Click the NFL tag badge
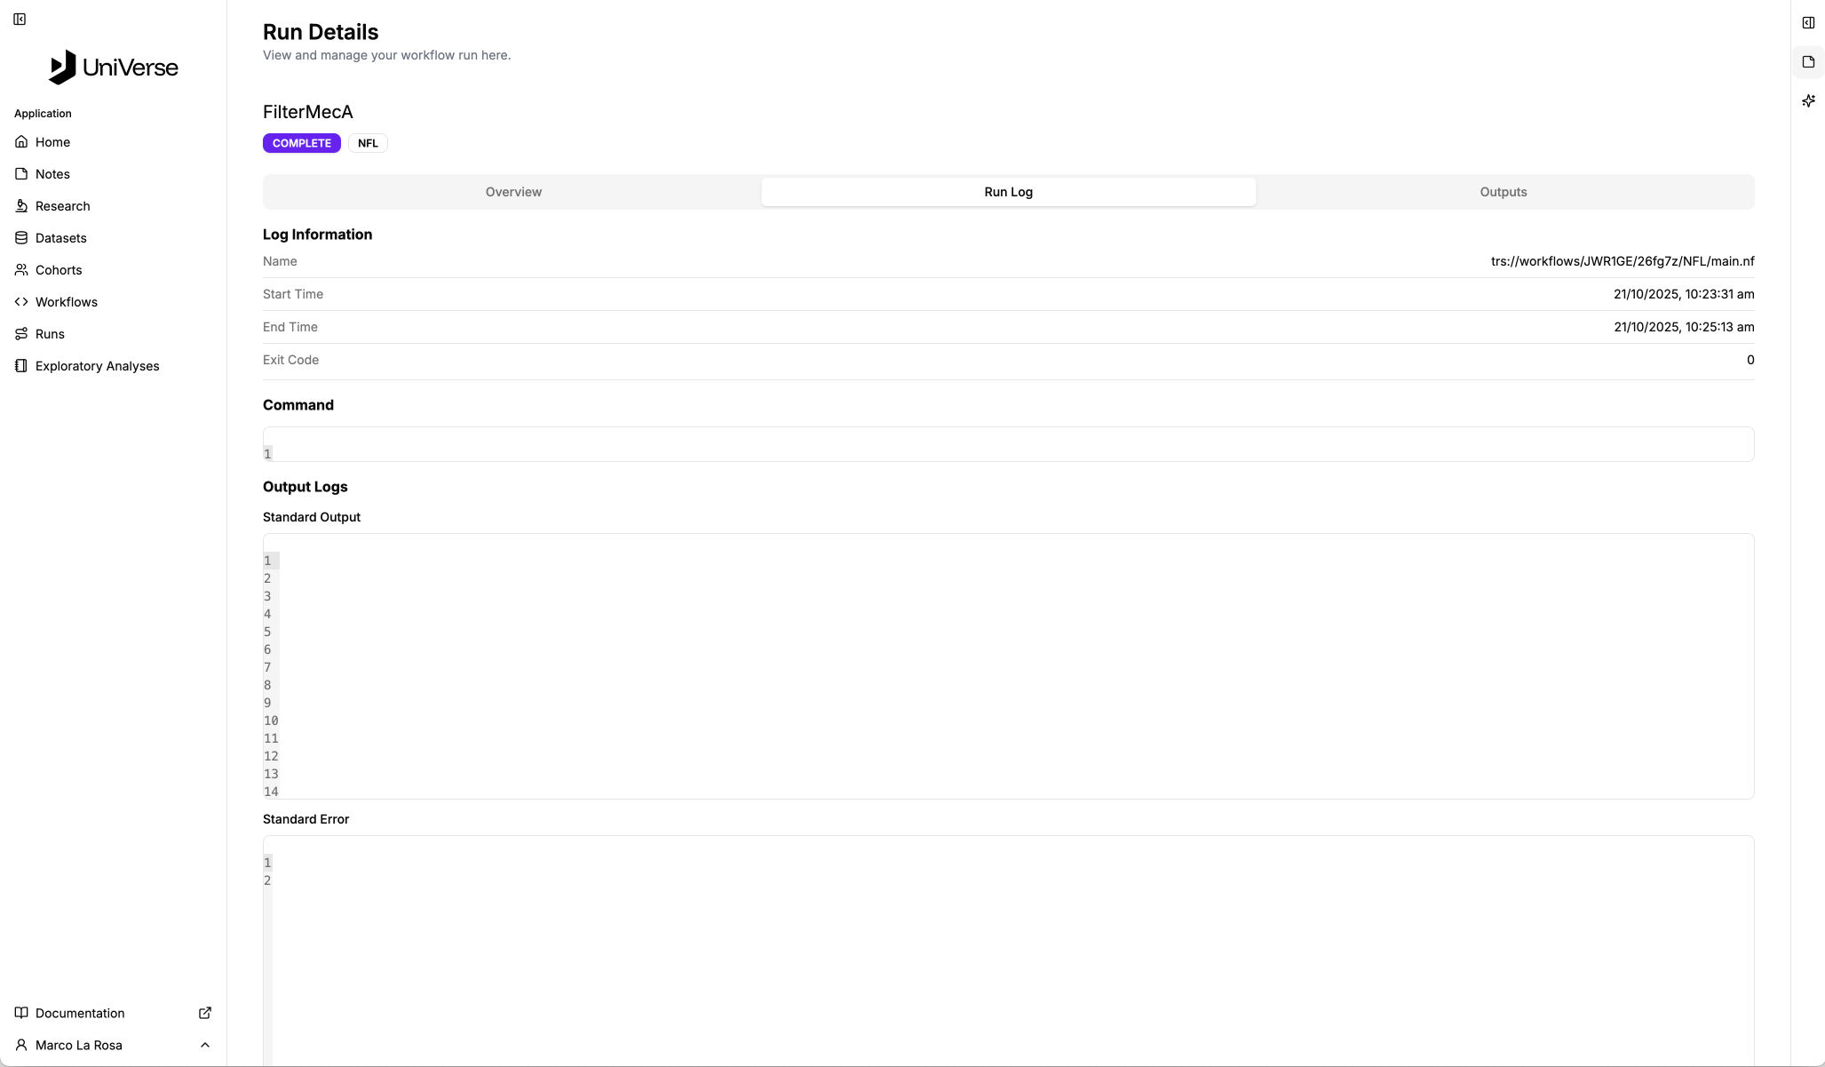 (368, 143)
